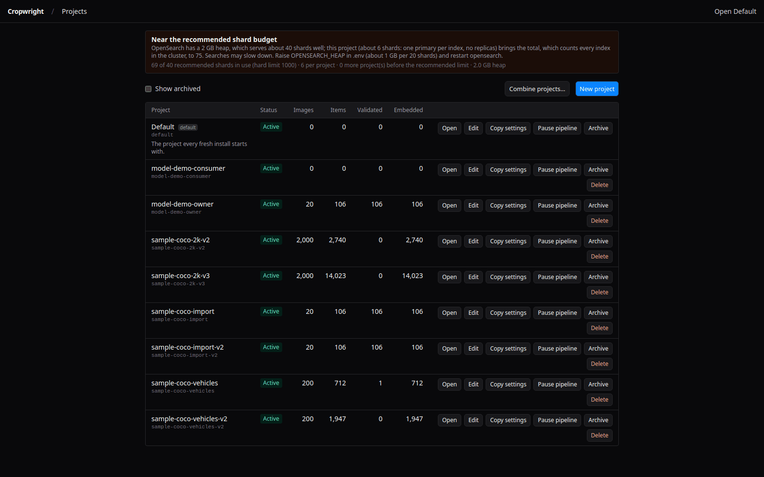Archive the sample-coco-2k-v3 project

pyautogui.click(x=598, y=277)
